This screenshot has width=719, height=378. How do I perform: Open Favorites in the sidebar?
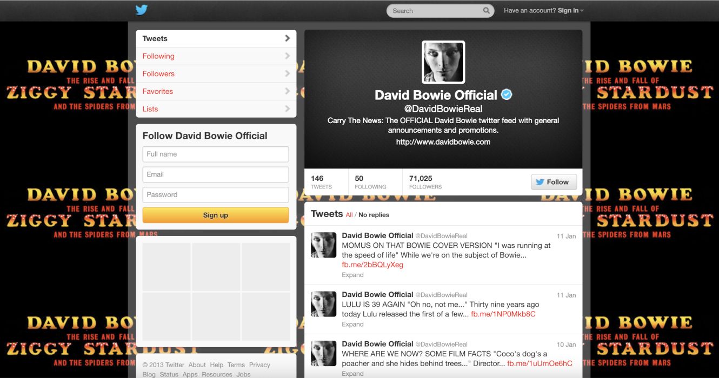(x=216, y=91)
